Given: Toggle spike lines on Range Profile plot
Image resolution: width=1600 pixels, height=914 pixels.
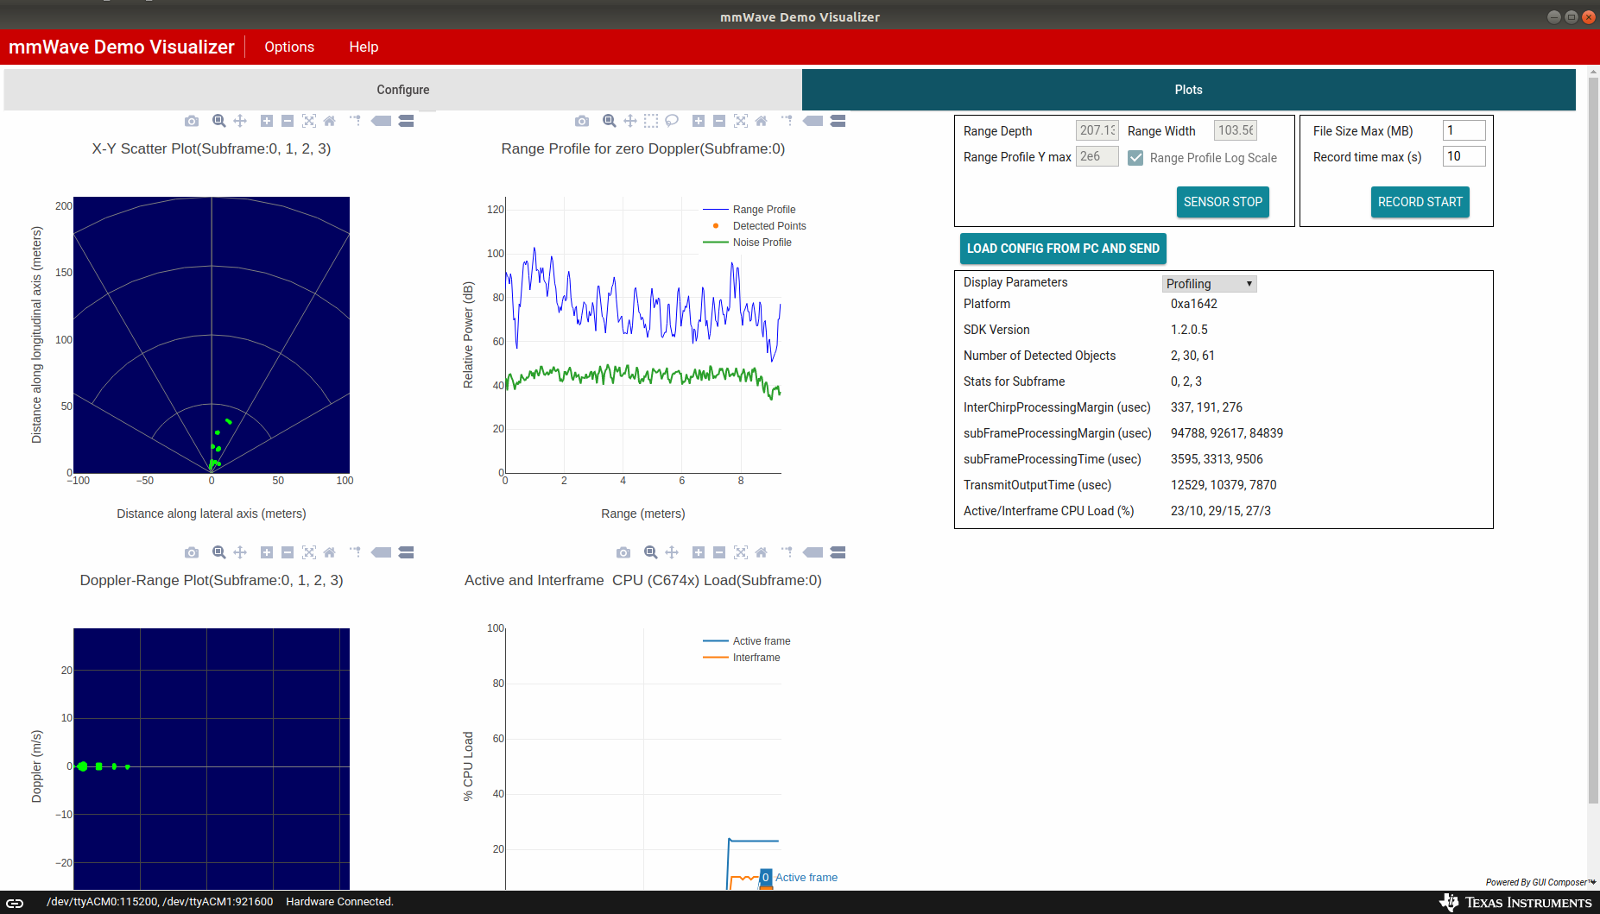Looking at the screenshot, I should [x=787, y=121].
